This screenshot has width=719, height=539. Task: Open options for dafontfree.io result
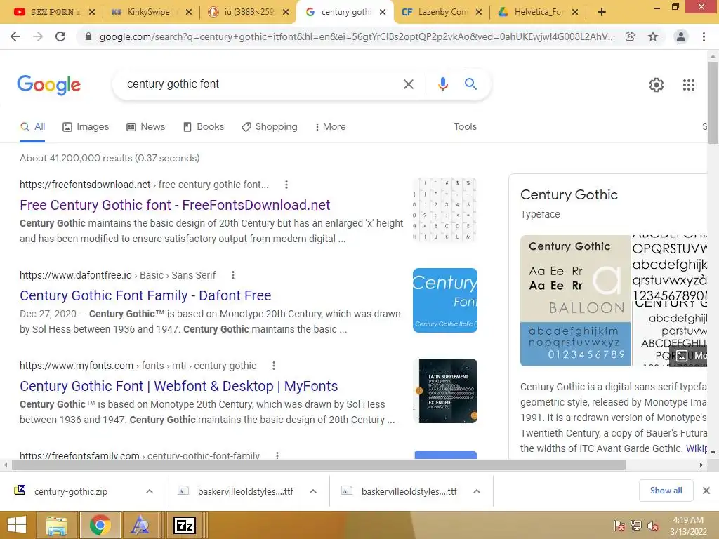(233, 275)
